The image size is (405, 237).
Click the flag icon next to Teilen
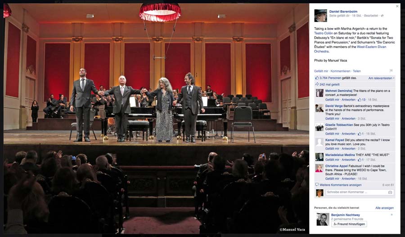point(391,70)
